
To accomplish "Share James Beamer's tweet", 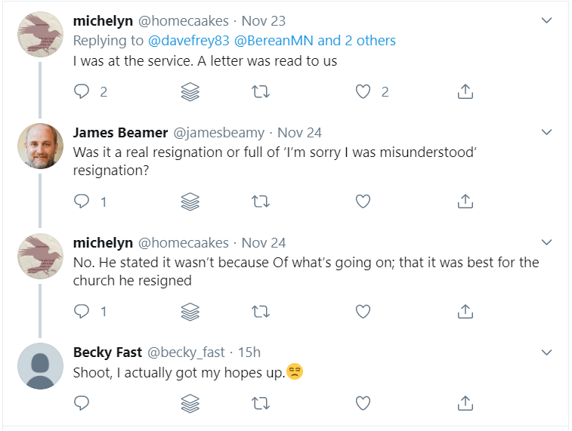I will 466,202.
